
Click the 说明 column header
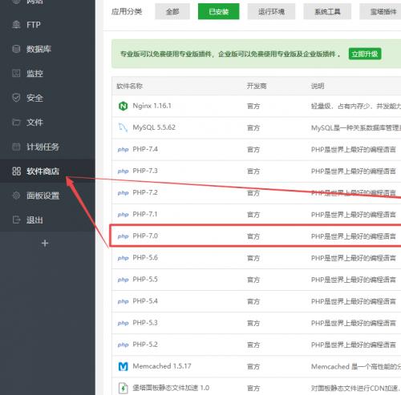318,86
